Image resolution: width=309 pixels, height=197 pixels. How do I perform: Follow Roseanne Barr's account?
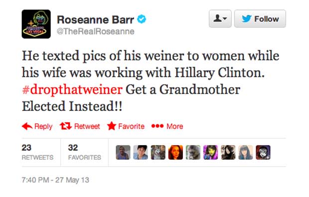pyautogui.click(x=260, y=19)
